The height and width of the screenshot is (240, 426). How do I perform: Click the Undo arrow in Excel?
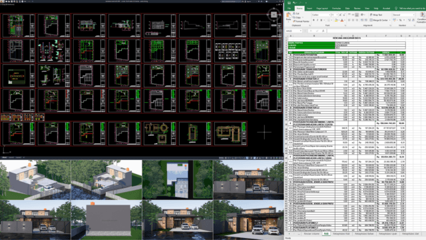tap(294, 3)
